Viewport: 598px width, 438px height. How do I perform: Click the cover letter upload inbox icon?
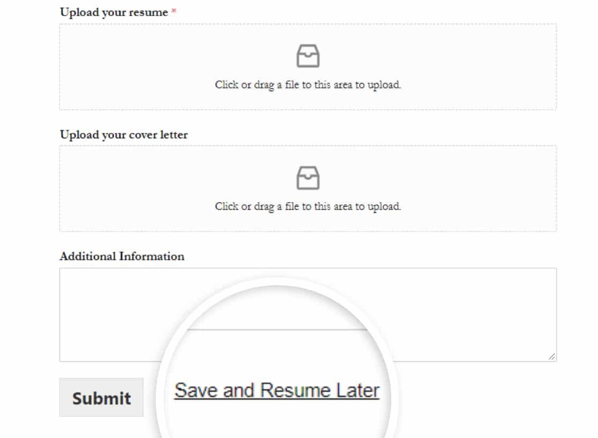coord(308,178)
